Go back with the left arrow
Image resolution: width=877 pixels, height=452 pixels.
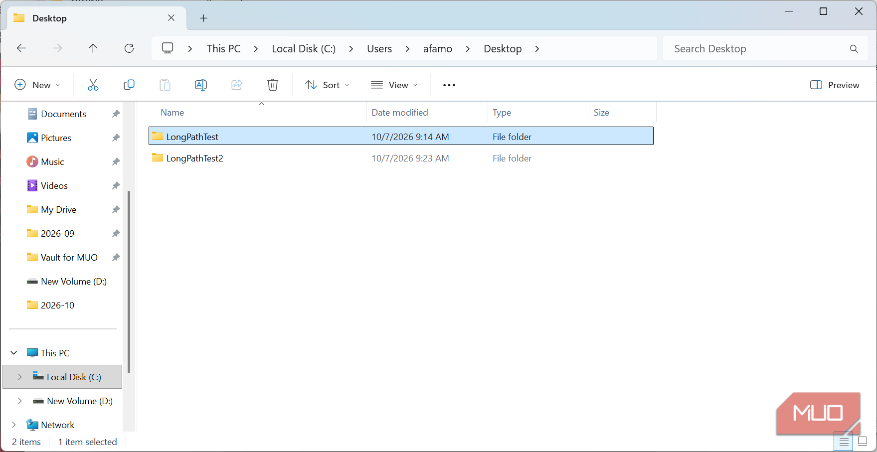click(x=21, y=48)
